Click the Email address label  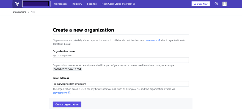point(61,78)
